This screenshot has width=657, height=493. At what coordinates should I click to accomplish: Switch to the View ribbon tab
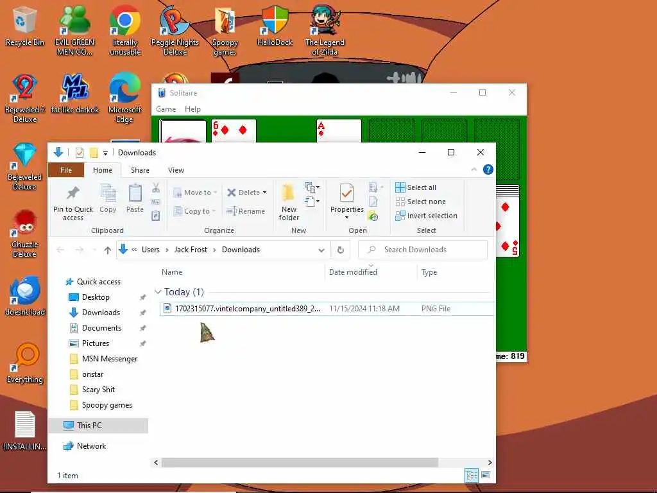176,169
